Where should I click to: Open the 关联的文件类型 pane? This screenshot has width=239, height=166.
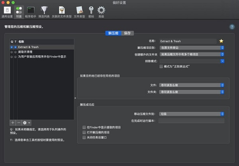(x=61, y=12)
